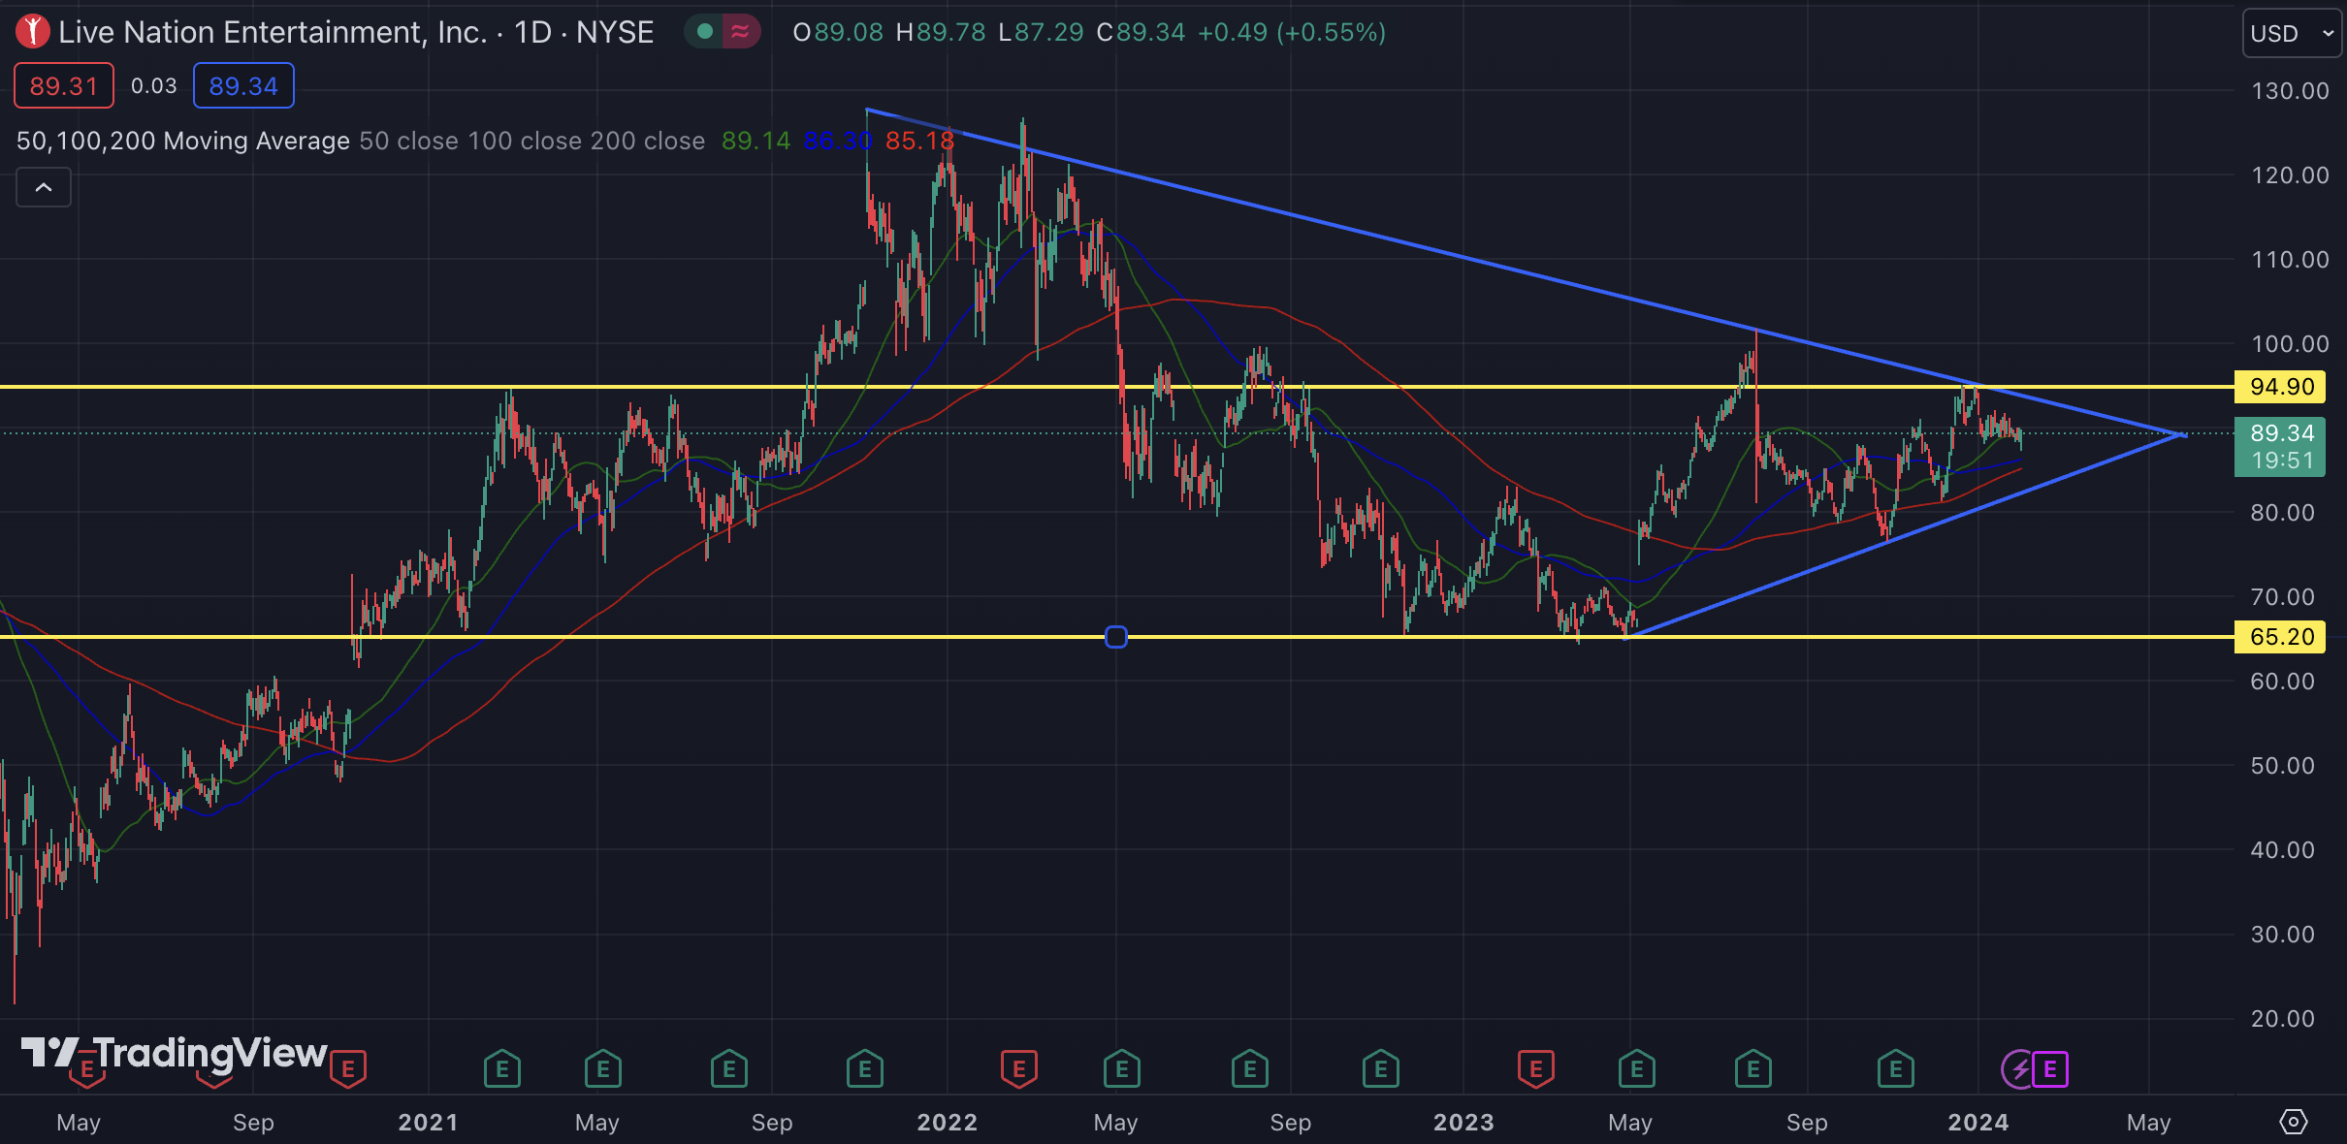This screenshot has height=1144, width=2347.
Task: Click the yellow 94.90 price level label
Action: click(2281, 386)
